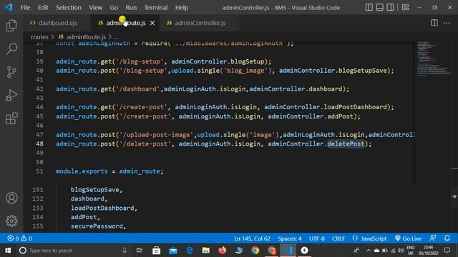Screen dimensions: 458x257
Task: Click the routes breadcrumb folder
Action: [x=39, y=37]
